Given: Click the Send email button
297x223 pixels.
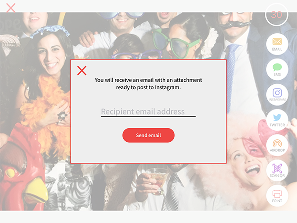Looking at the screenshot, I should pos(148,135).
